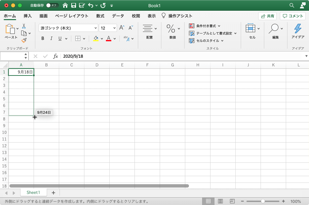The width and height of the screenshot is (309, 205).
Task: Click the コメント button
Action: [293, 16]
